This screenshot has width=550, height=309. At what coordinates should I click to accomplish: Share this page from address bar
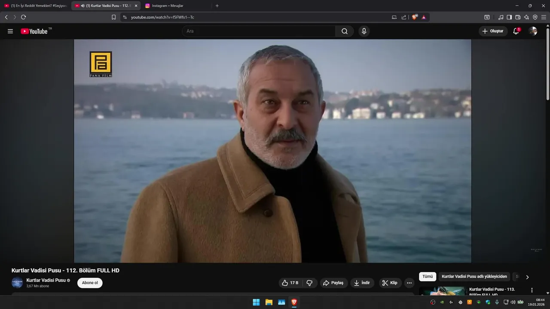[404, 17]
